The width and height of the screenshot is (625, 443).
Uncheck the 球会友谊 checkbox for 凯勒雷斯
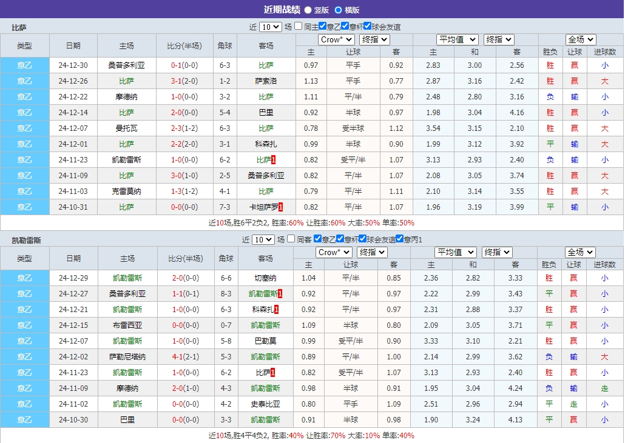362,239
